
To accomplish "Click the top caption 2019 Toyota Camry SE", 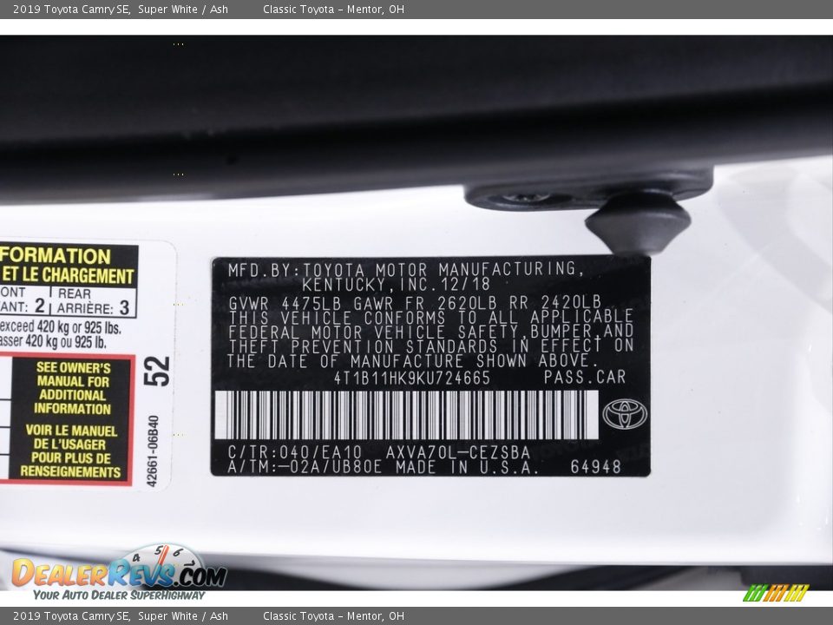I will click(71, 10).
